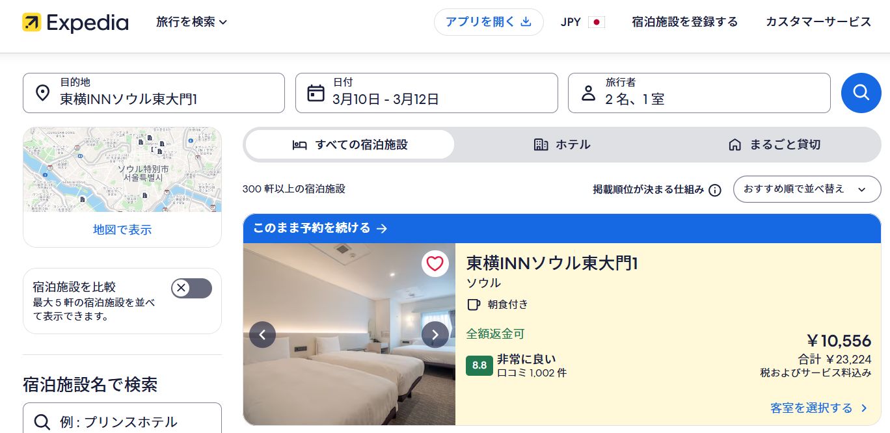The width and height of the screenshot is (890, 433).
Task: Click the heart icon to favorite the hotel
Action: click(x=435, y=263)
